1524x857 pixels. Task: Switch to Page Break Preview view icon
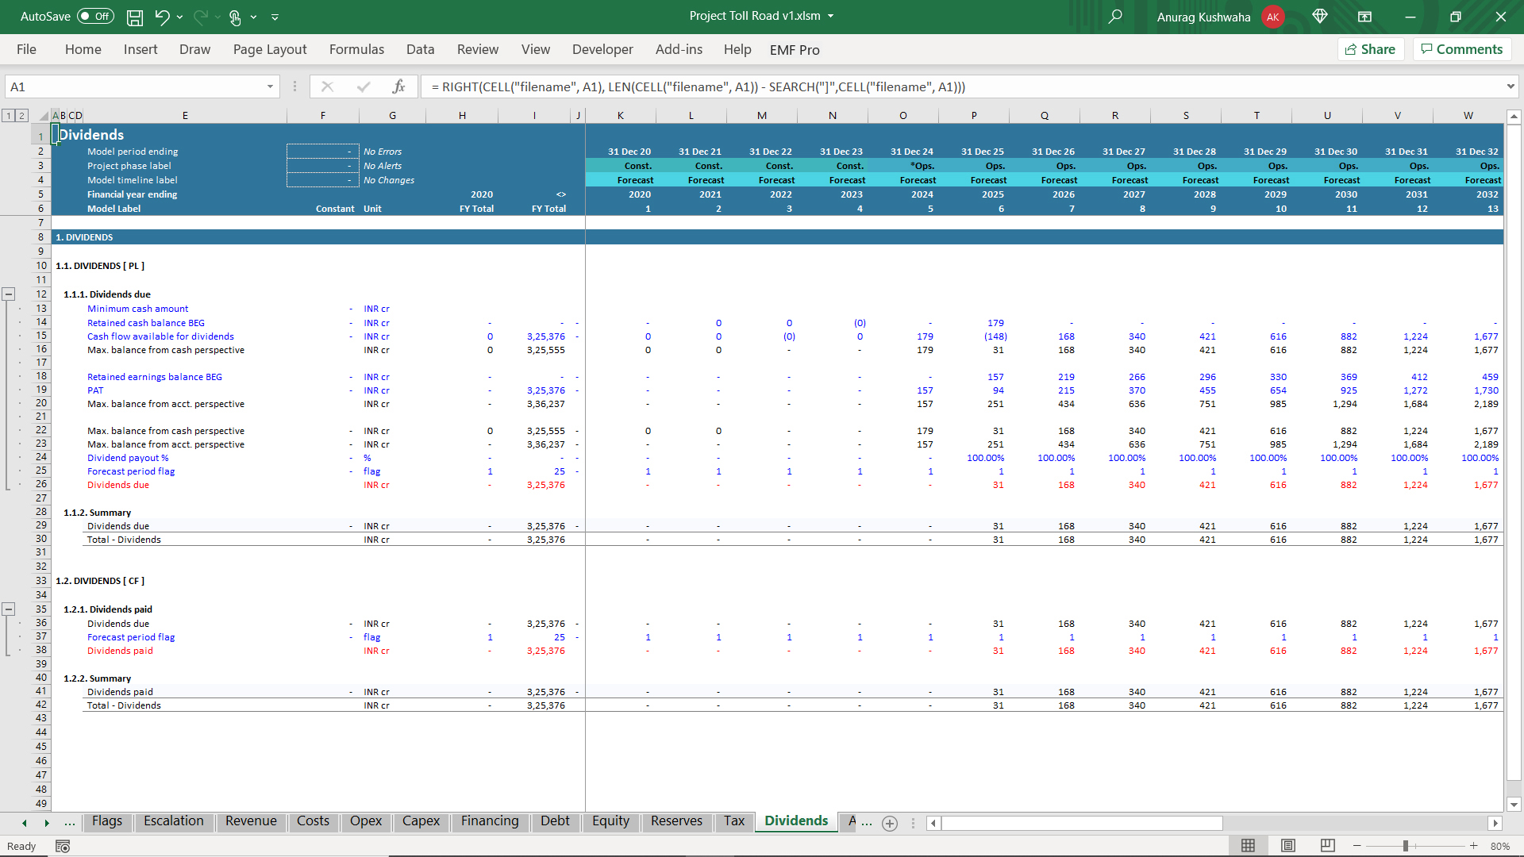coord(1327,846)
